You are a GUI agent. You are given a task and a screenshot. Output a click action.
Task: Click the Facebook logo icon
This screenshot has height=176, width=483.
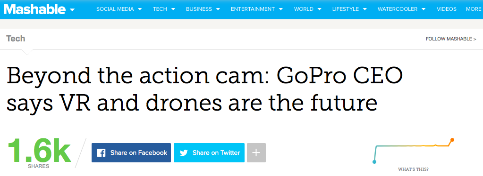102,152
